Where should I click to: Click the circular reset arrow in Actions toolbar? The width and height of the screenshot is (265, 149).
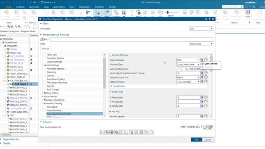point(151,132)
